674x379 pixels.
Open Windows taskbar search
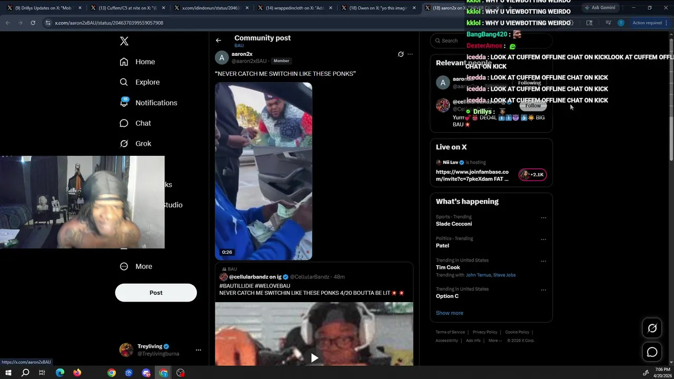coord(25,373)
